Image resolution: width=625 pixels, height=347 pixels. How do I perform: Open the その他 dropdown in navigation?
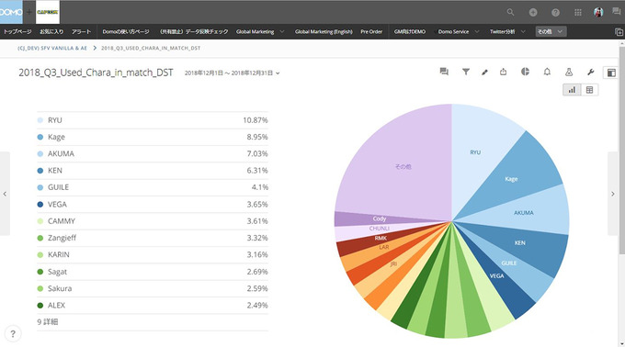pyautogui.click(x=550, y=31)
